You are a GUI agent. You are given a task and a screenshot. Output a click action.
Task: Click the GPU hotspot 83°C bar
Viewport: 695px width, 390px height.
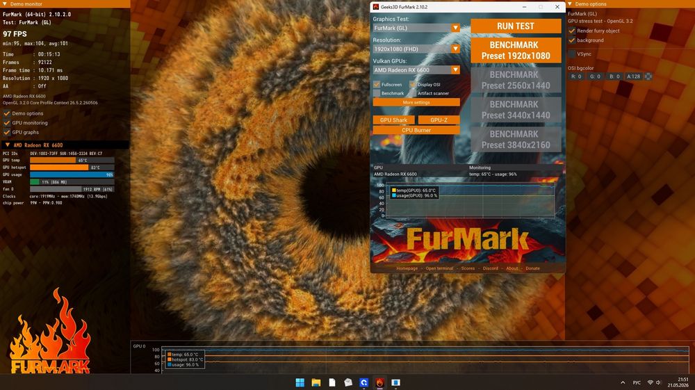pos(72,168)
